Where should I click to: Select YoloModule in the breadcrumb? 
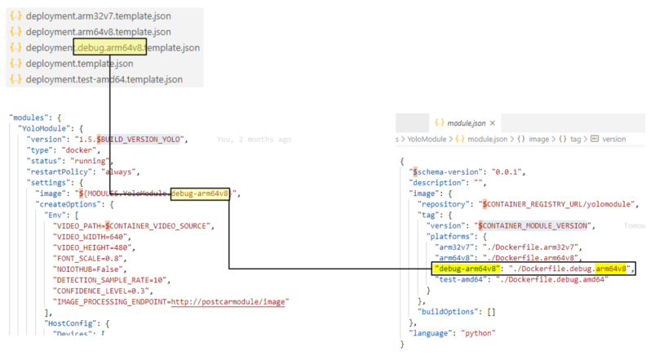pos(427,140)
